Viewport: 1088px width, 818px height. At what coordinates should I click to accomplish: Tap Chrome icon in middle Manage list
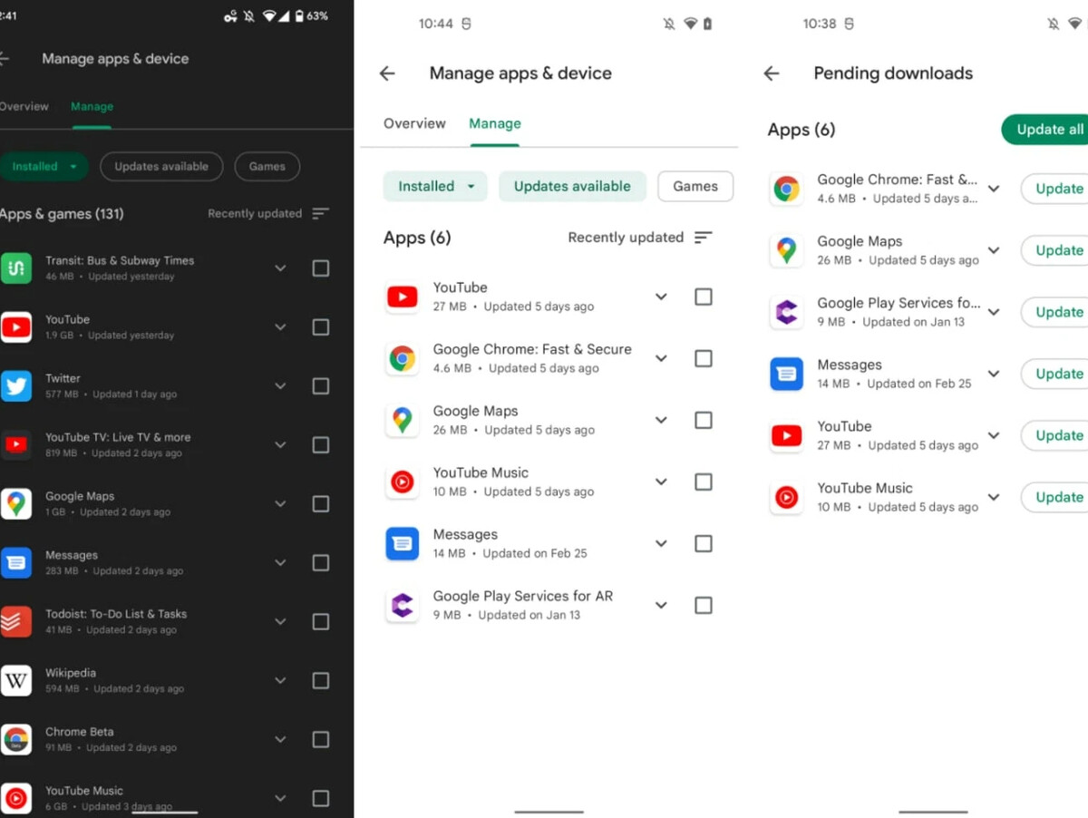[403, 358]
